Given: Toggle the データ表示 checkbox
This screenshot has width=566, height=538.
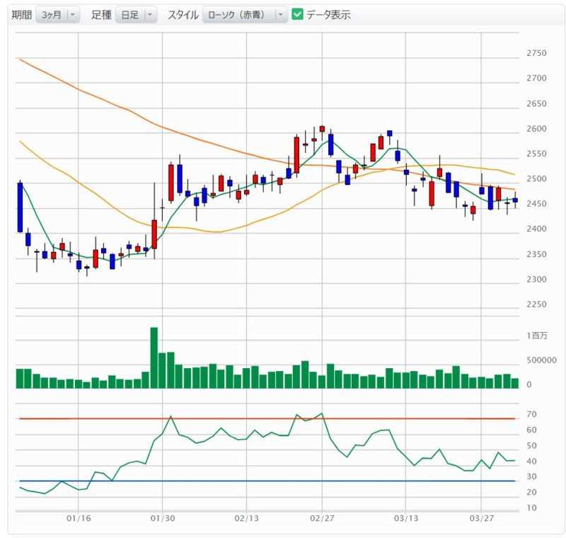Looking at the screenshot, I should click(x=297, y=14).
